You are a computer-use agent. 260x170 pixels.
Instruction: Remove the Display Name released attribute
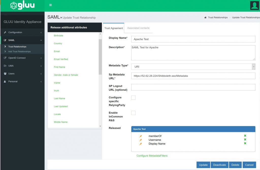245,143
